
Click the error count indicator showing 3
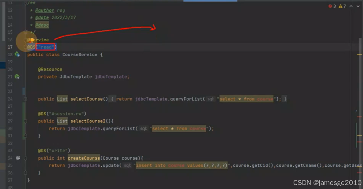coord(332,6)
